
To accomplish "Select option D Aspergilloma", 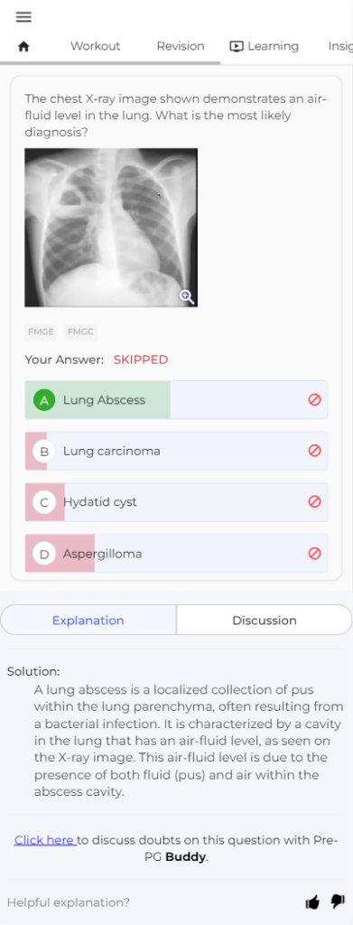I will [x=176, y=554].
